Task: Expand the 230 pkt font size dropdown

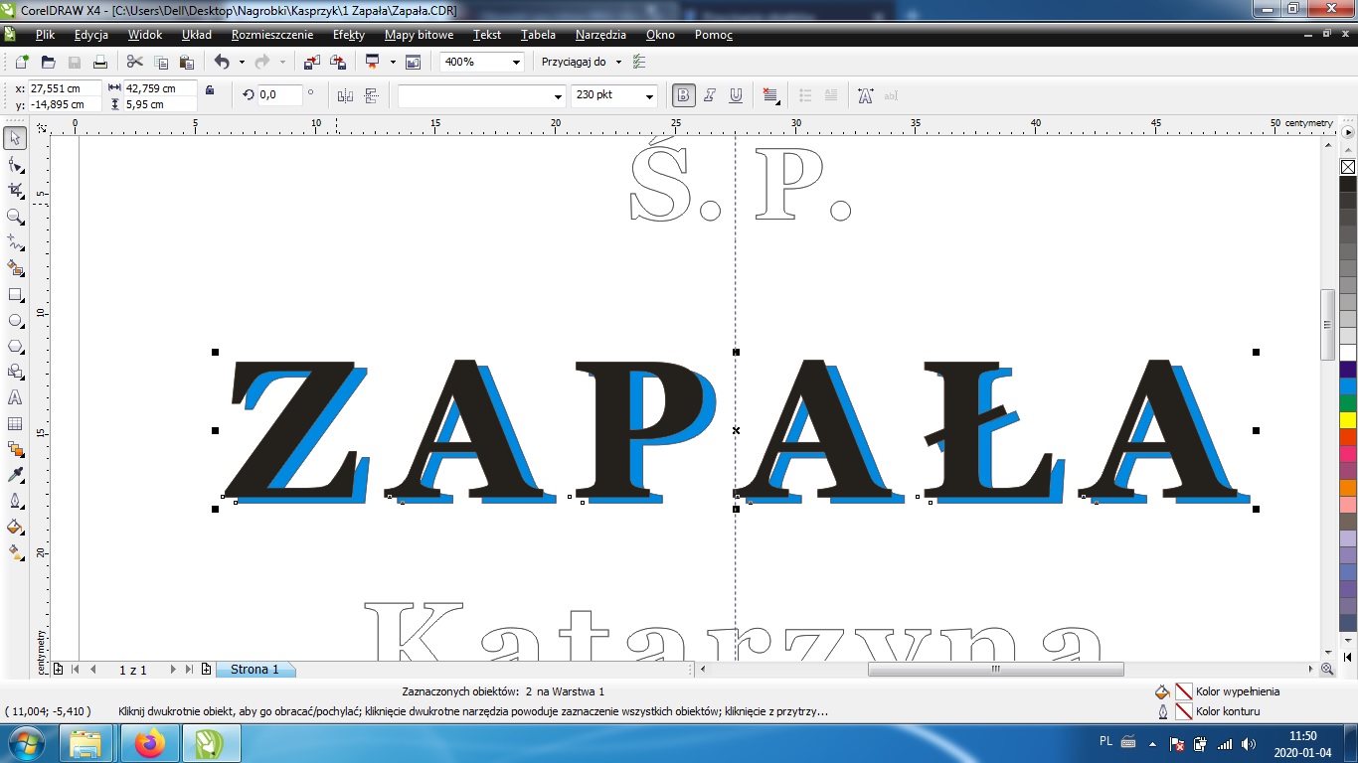Action: click(650, 96)
